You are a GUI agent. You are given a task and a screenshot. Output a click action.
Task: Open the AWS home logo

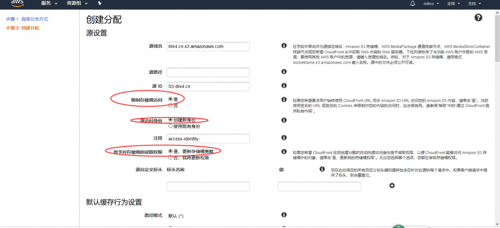click(17, 3)
